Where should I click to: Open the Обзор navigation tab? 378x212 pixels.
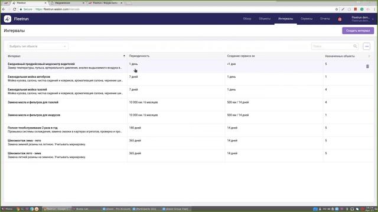[x=247, y=19]
